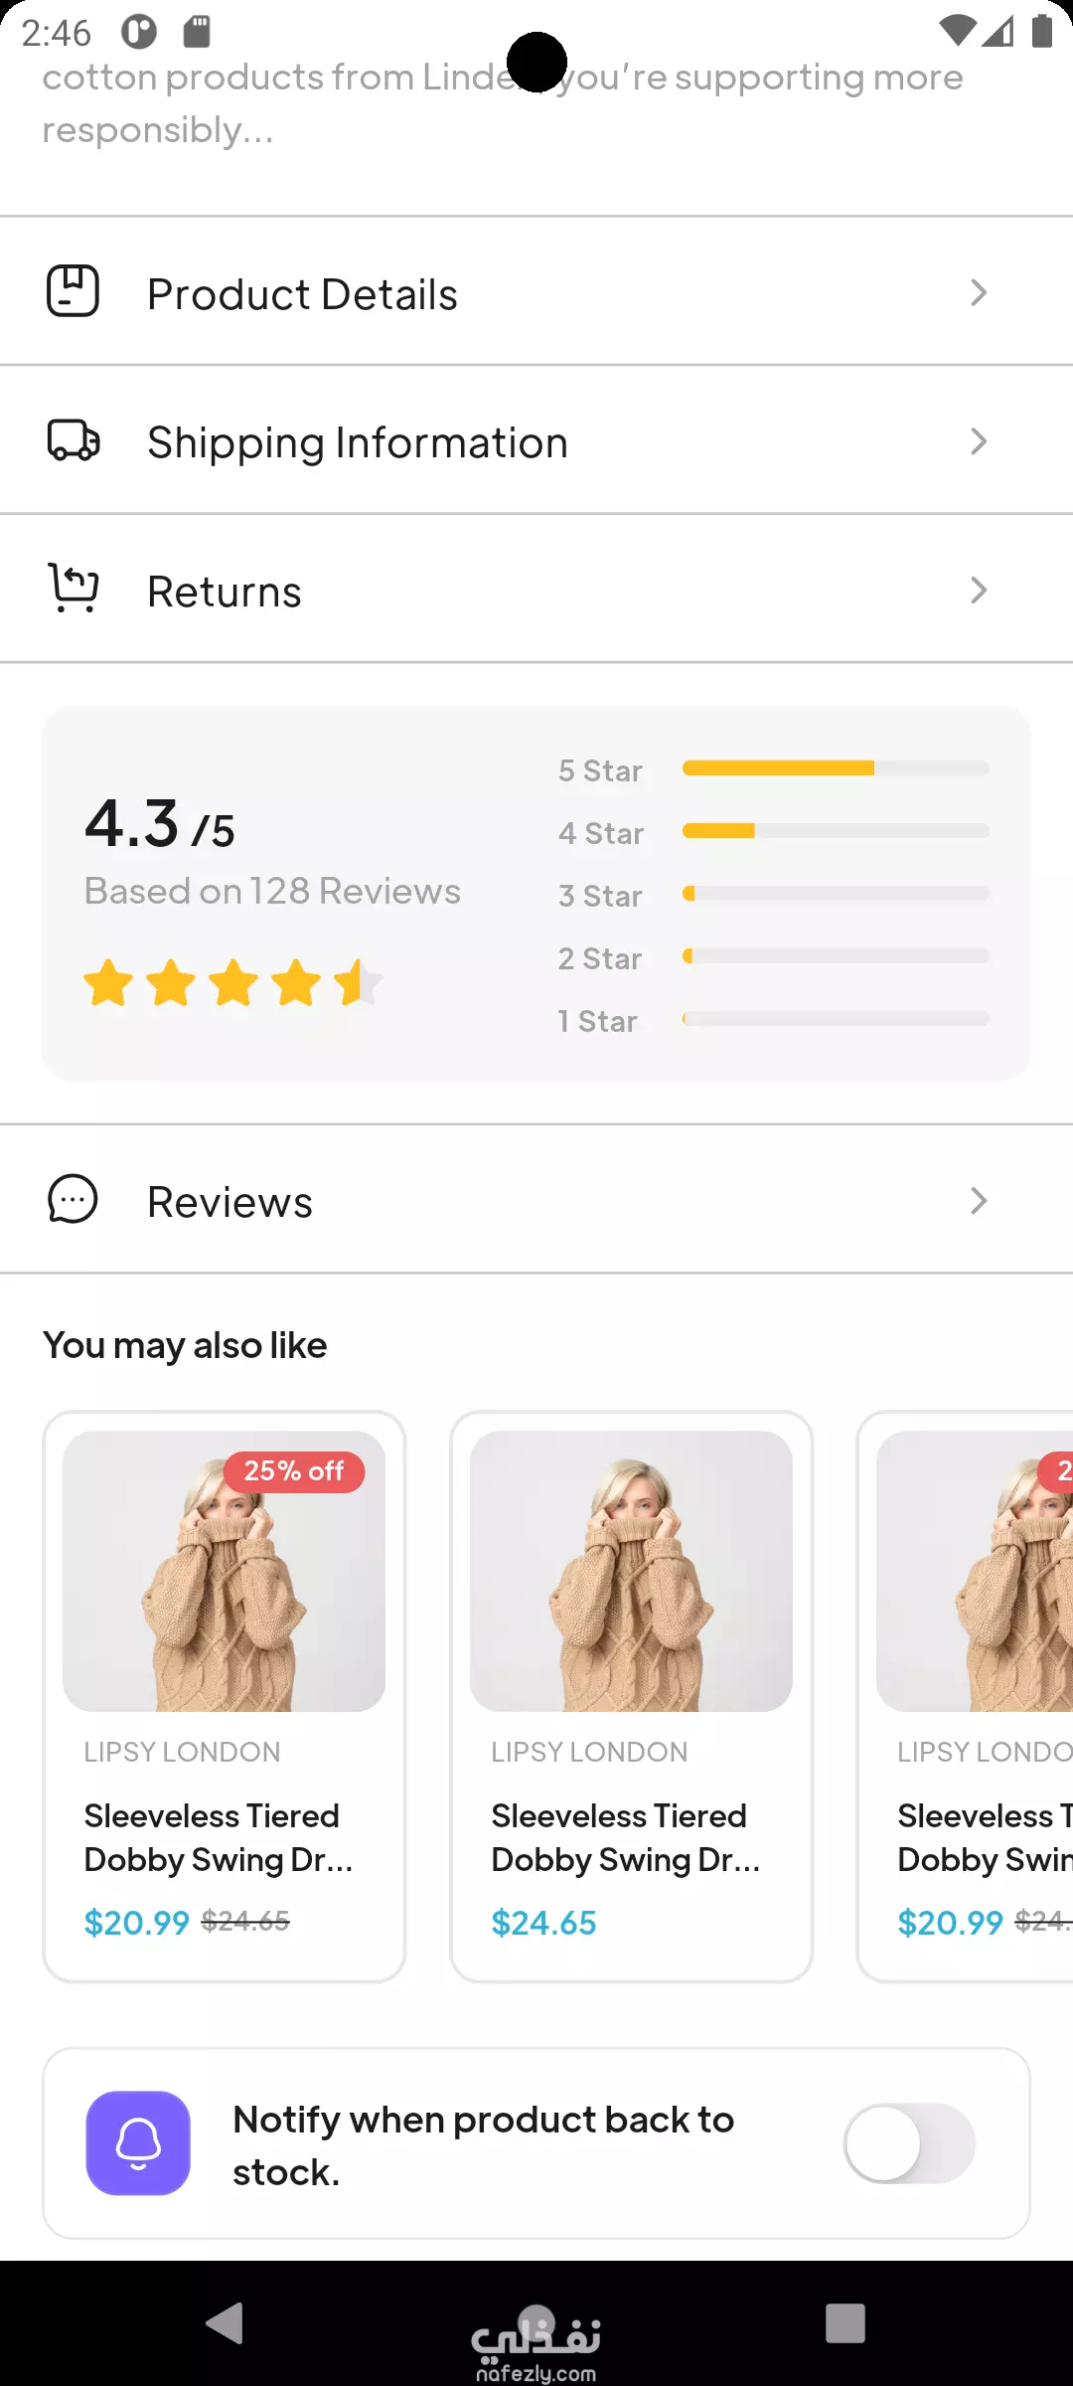Open the third partially visible product card

tap(966, 1696)
